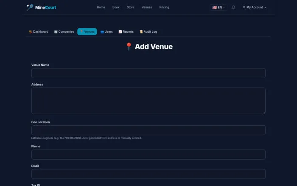Viewport: 297px width, 186px height.
Task: Open Store in top navigation
Action: tap(131, 7)
